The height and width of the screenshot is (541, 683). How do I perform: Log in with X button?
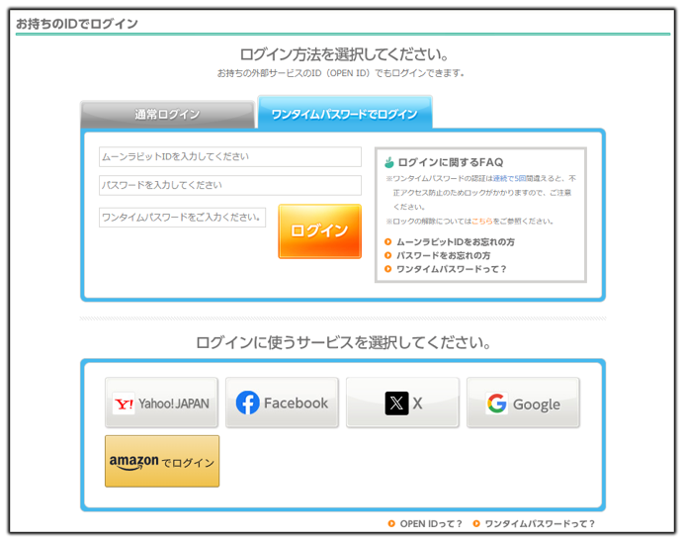point(402,403)
